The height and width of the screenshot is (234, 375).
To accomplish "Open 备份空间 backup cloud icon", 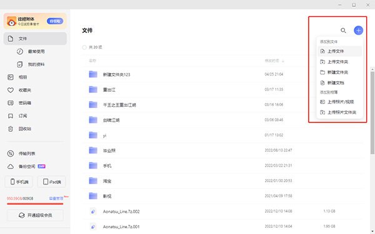I will click(x=11, y=167).
